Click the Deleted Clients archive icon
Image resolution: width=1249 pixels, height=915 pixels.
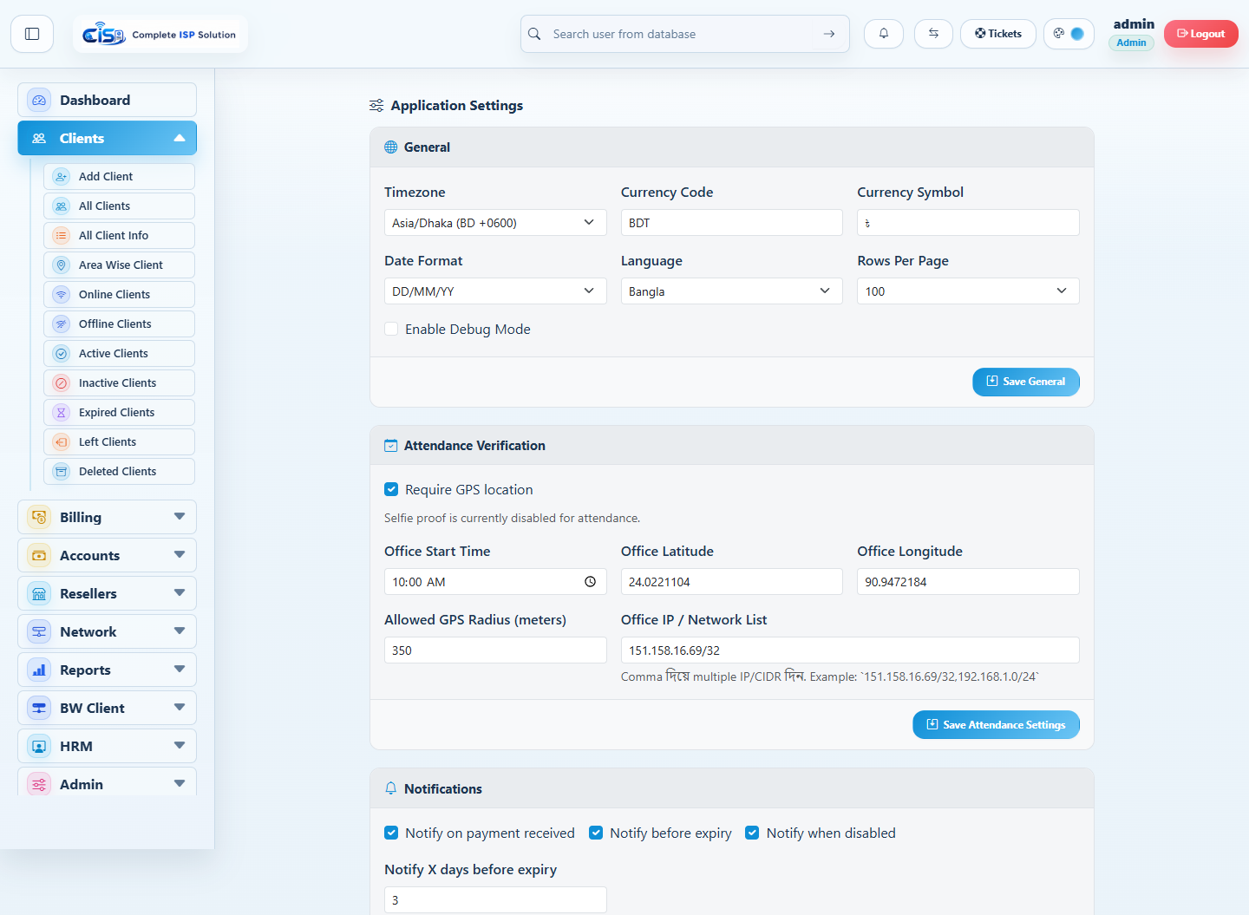61,472
